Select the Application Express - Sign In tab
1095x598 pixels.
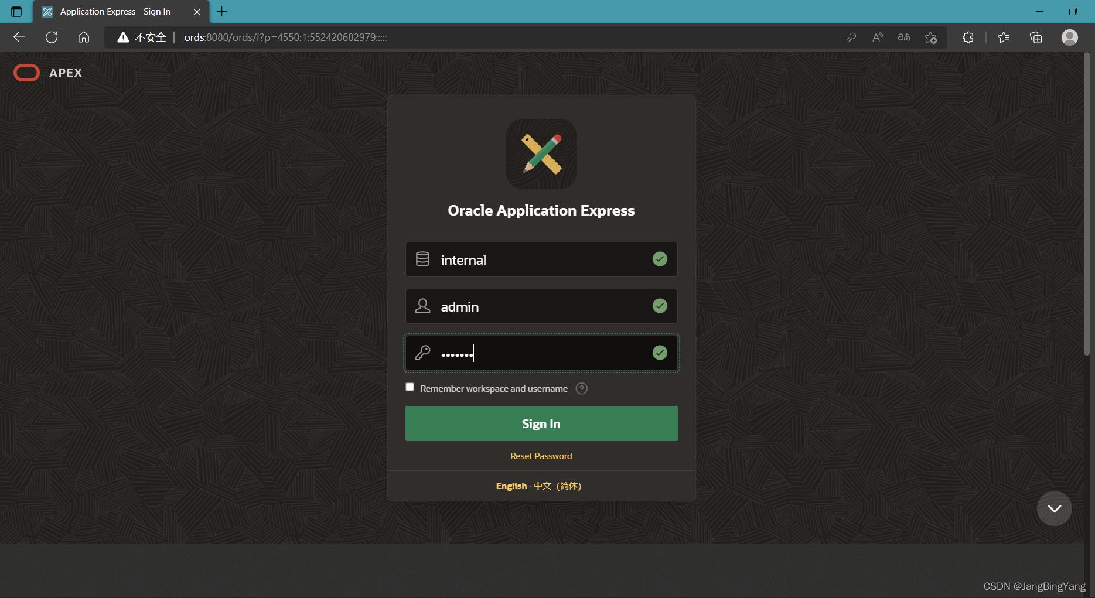point(121,12)
